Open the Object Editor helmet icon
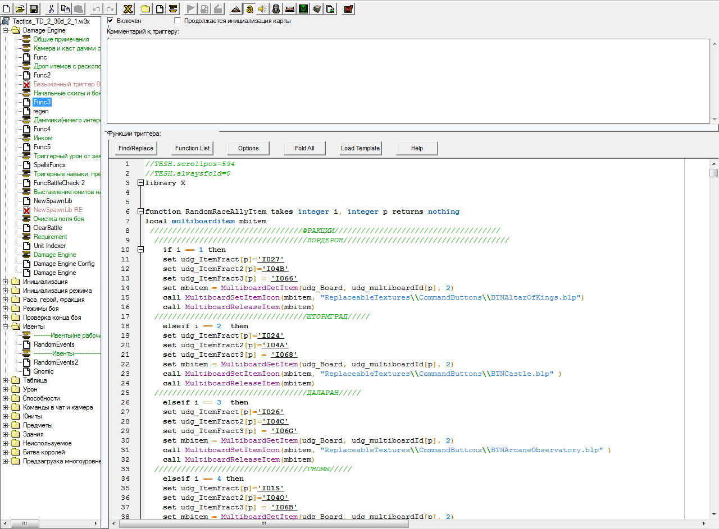 (x=276, y=8)
